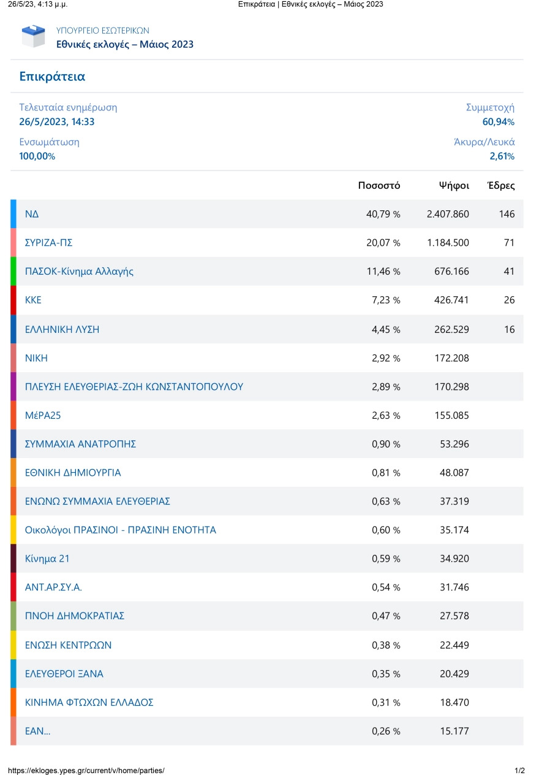Select ΠΑΣΟΚ-Κίνημα Αλλαγής party row
539x775 pixels.
79,272
